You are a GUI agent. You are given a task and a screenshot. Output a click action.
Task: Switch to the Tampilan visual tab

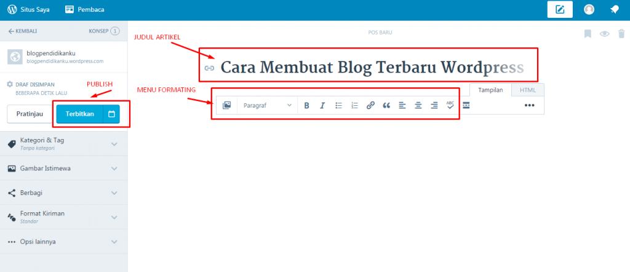tap(490, 90)
